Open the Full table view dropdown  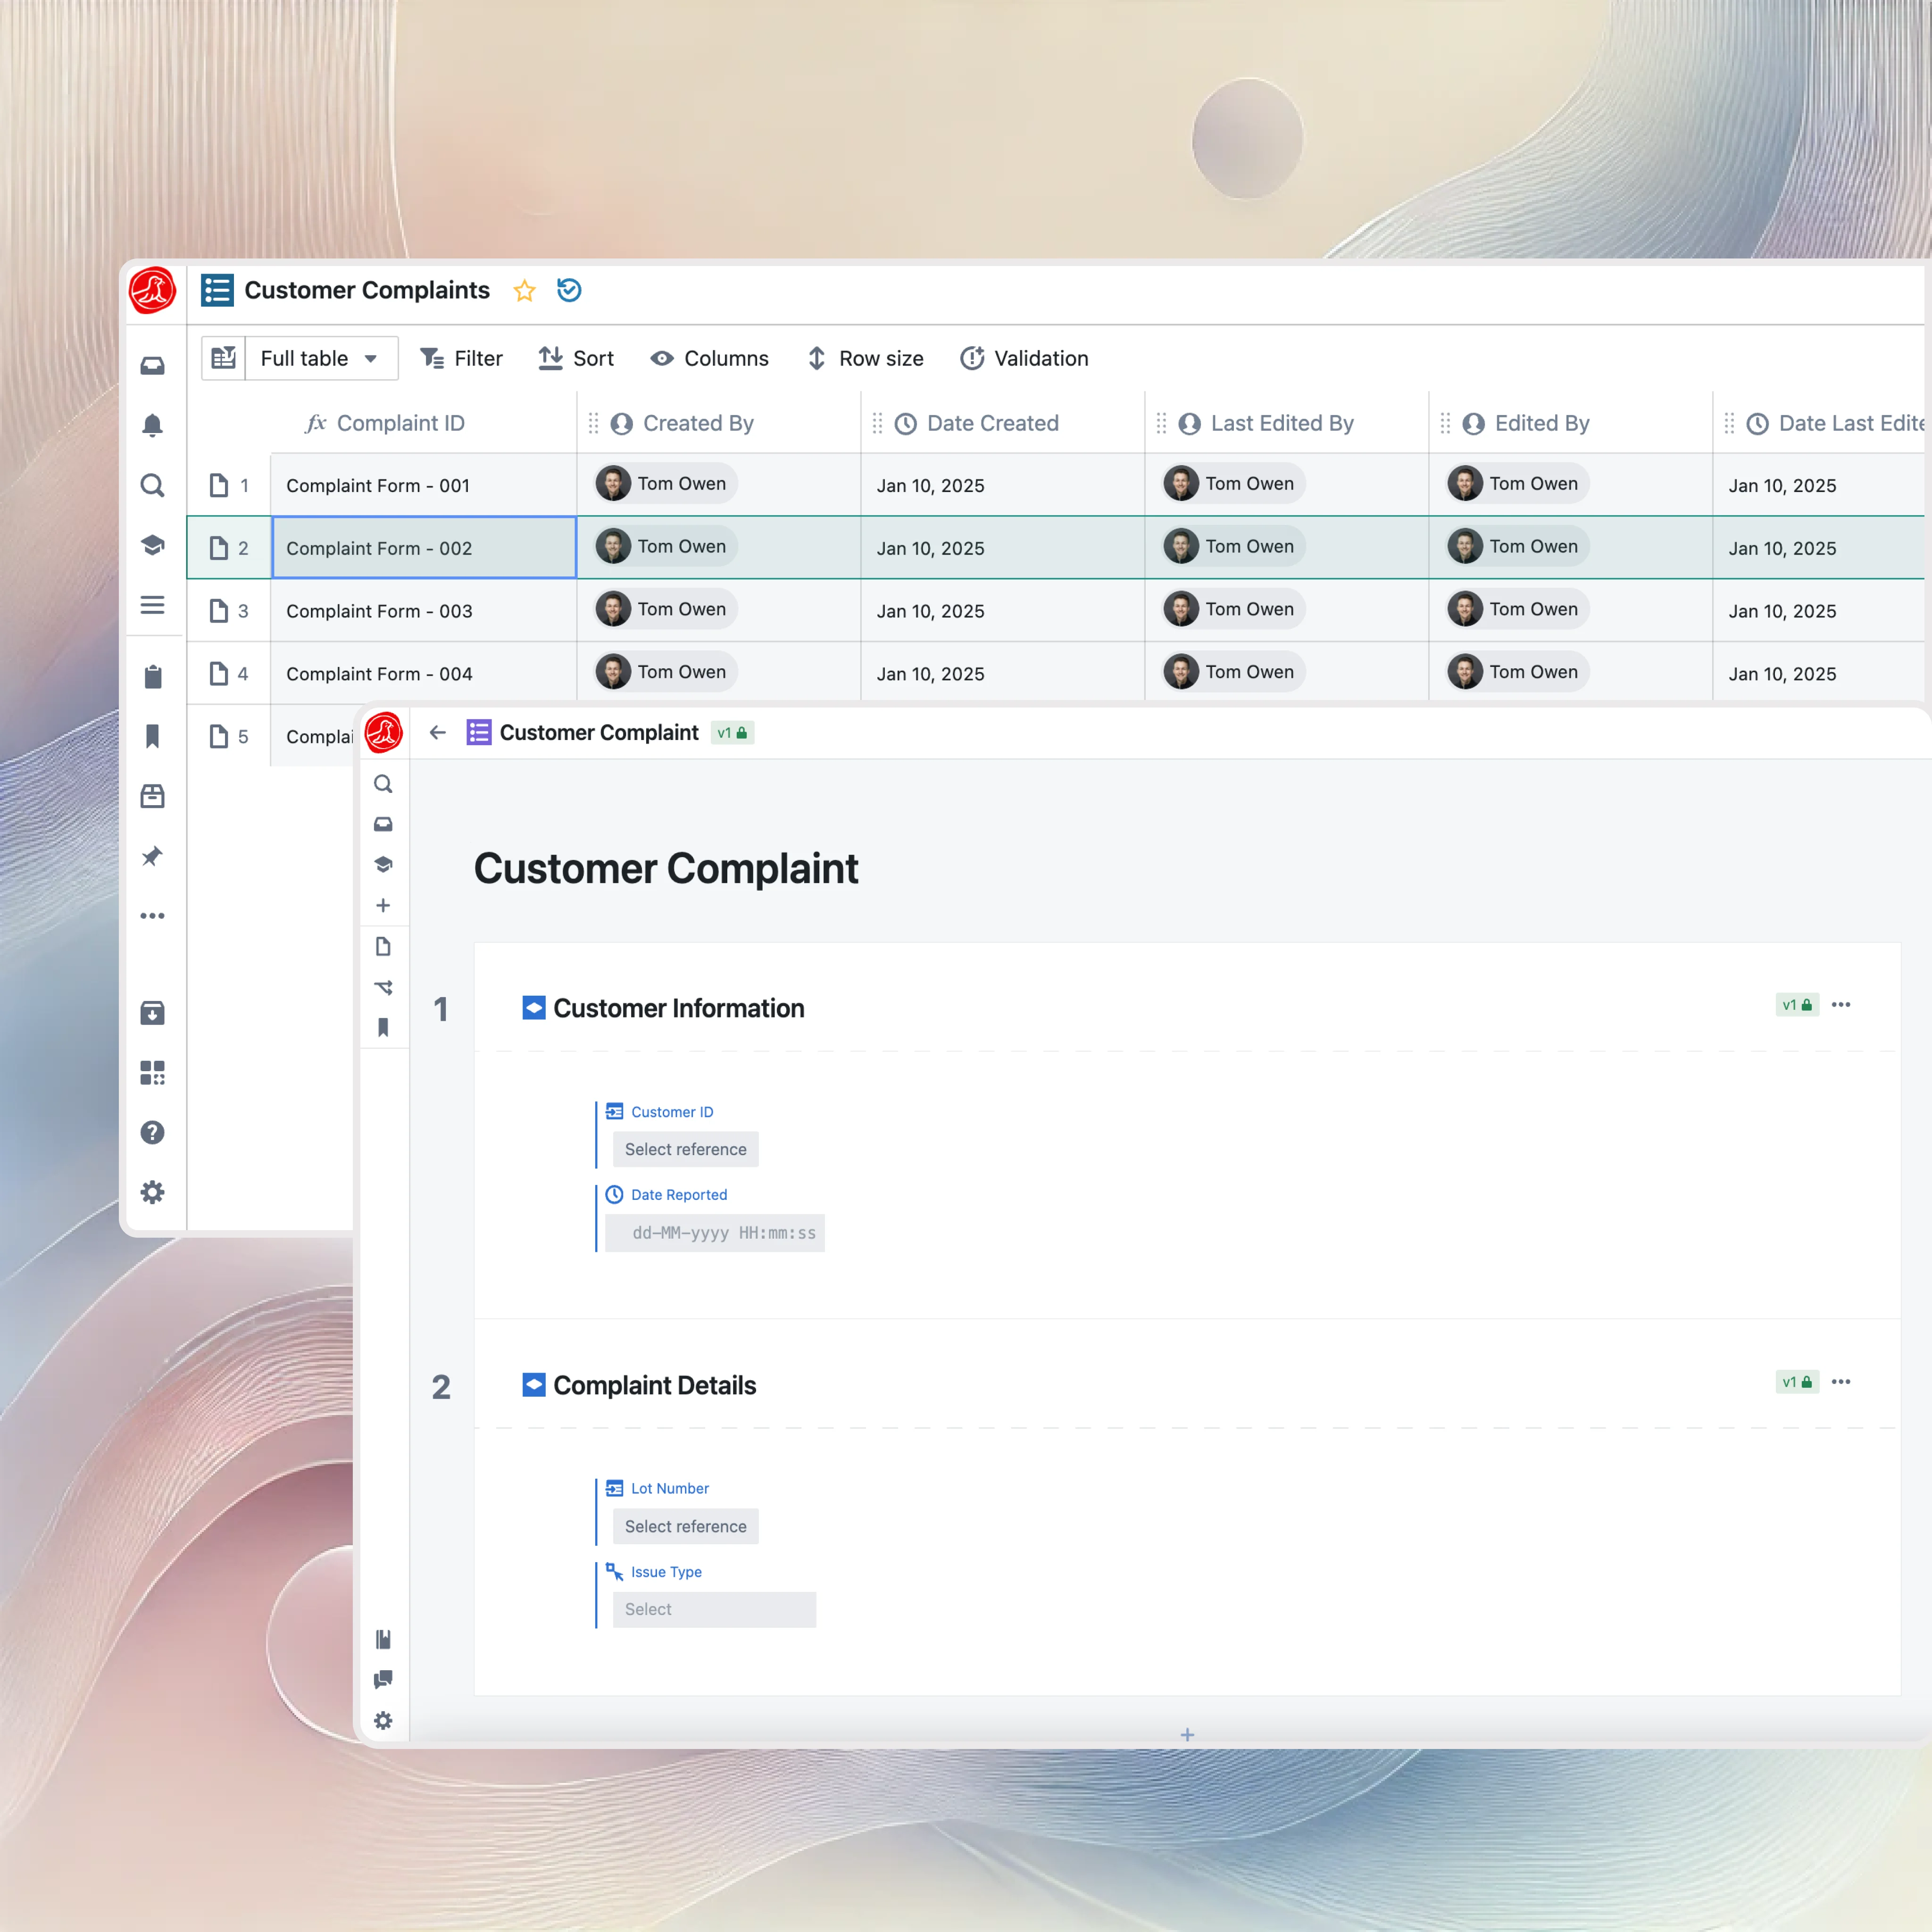(320, 358)
